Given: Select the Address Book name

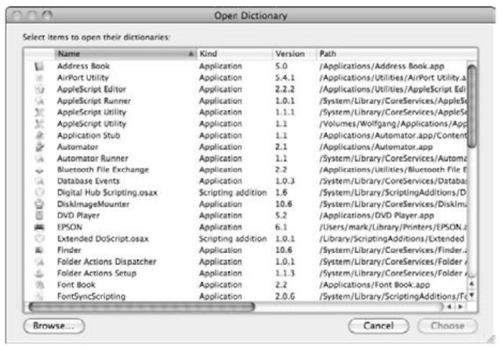Looking at the screenshot, I should (84, 66).
